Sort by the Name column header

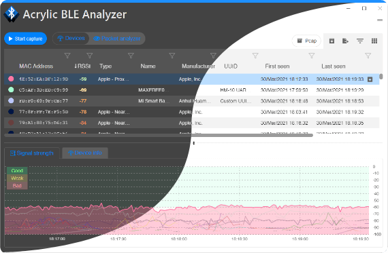[x=148, y=66]
